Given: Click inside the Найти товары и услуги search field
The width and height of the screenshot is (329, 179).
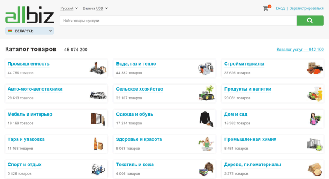Looking at the screenshot, I should tap(178, 21).
